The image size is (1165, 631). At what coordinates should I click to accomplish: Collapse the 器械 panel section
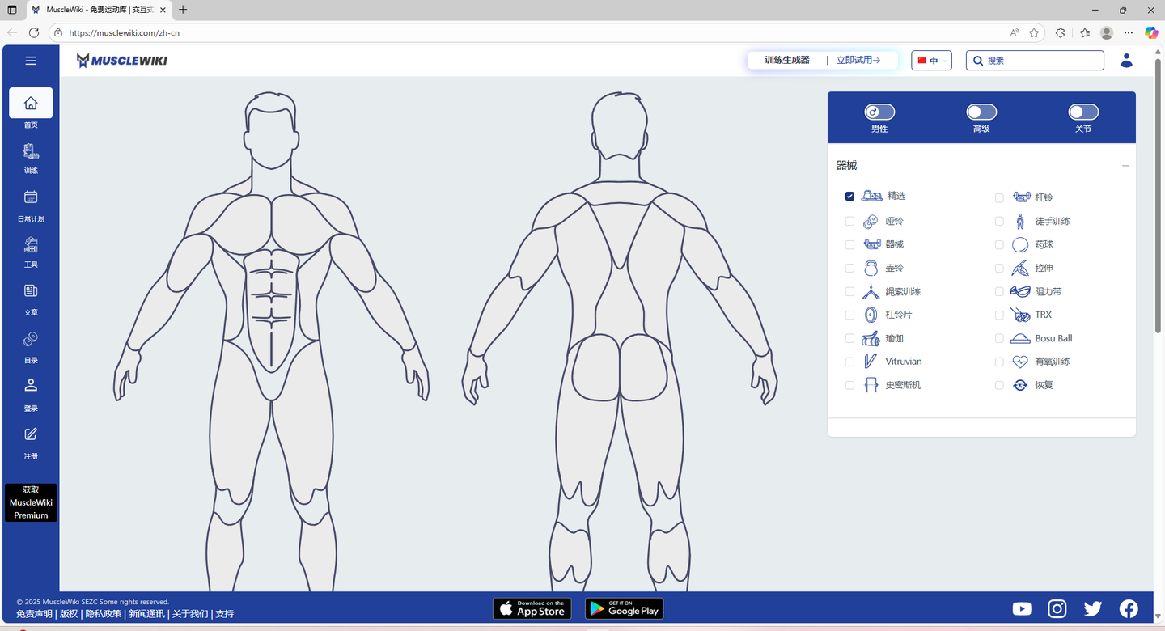(1125, 166)
